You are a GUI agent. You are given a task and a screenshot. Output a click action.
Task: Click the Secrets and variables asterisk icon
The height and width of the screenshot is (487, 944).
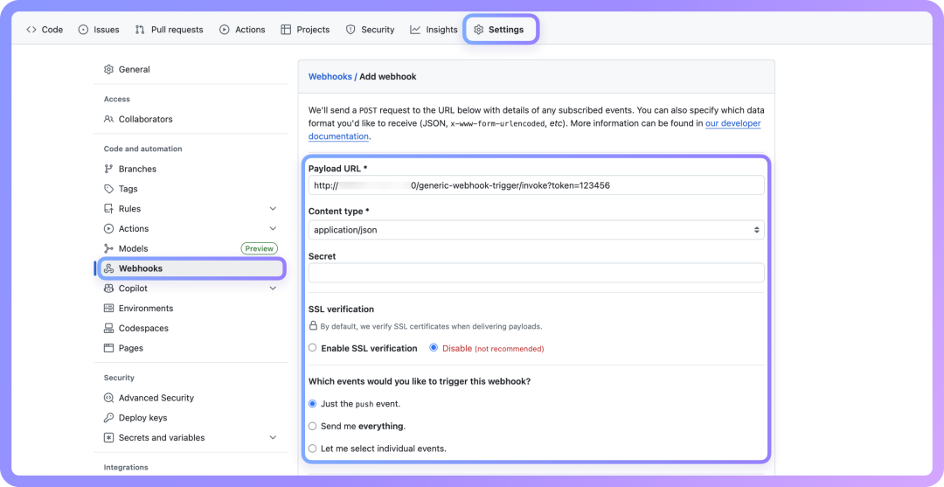109,438
